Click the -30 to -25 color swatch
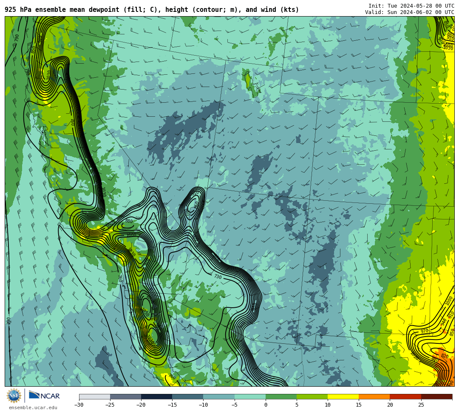 [x=94, y=396]
